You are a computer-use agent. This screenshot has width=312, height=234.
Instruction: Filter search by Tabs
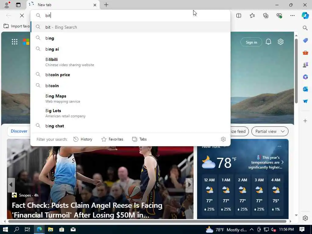[140, 139]
